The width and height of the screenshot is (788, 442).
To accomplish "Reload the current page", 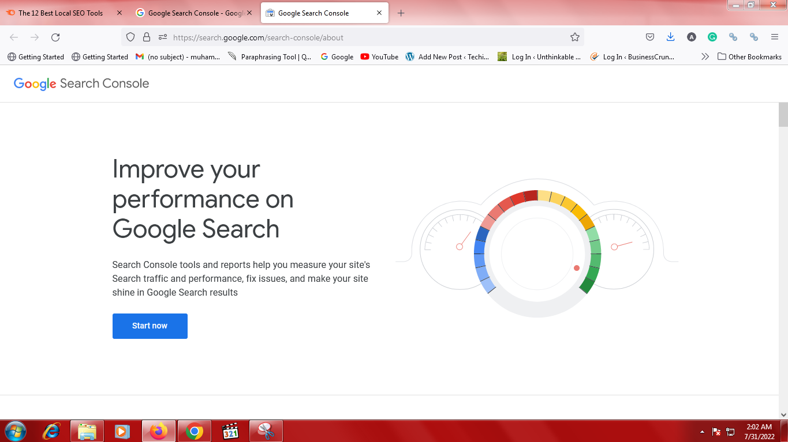I will [x=55, y=37].
